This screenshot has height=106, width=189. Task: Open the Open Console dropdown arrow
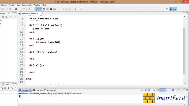[181, 90]
